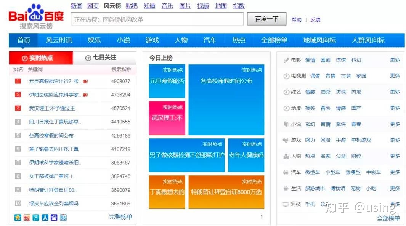Open the 老年人健康码 tile
406x226 pixels.
point(246,155)
